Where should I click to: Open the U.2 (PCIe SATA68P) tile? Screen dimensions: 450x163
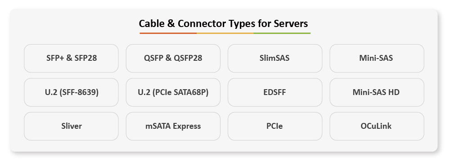(x=173, y=92)
